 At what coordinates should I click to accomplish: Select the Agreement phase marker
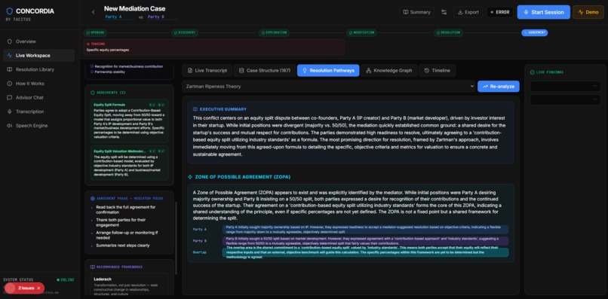pos(535,33)
